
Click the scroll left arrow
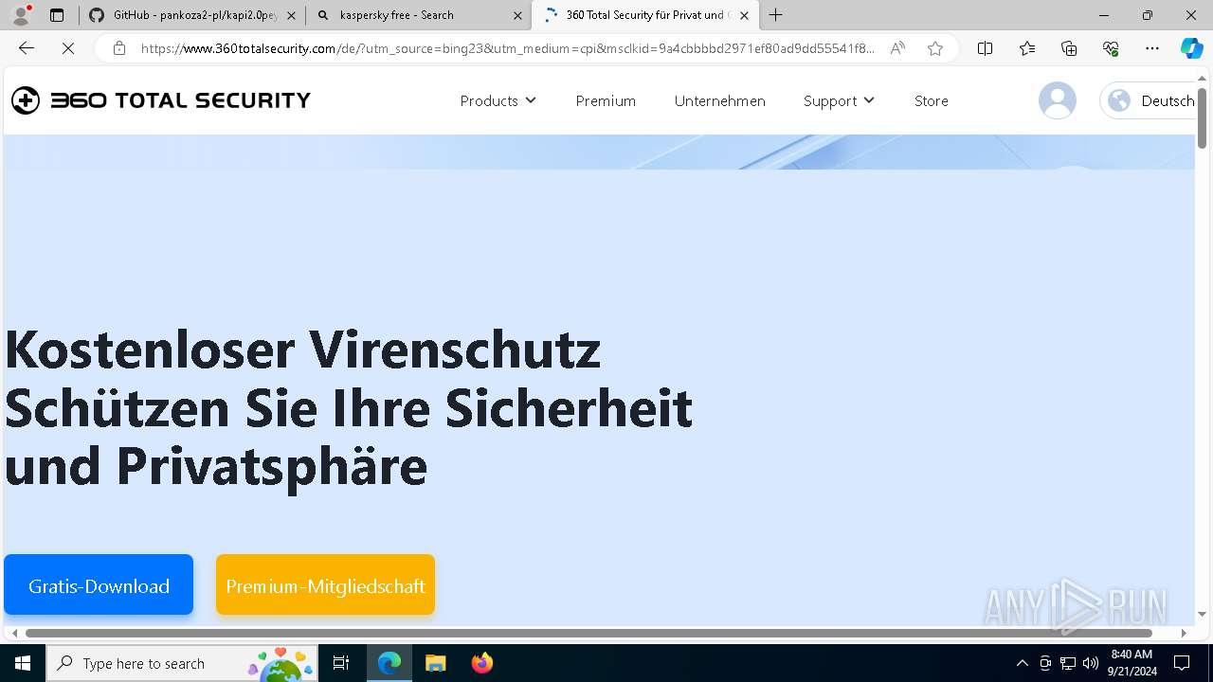click(x=14, y=633)
